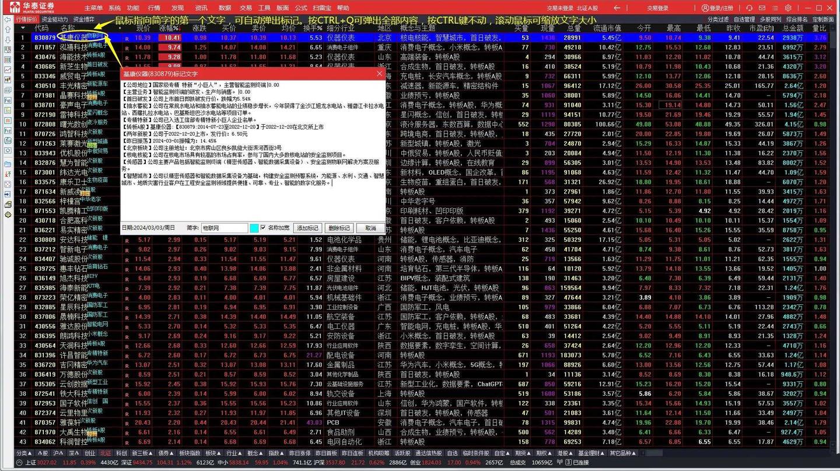
Task: Select the grid quote view icon in the left sidebar
Action: pos(7,61)
